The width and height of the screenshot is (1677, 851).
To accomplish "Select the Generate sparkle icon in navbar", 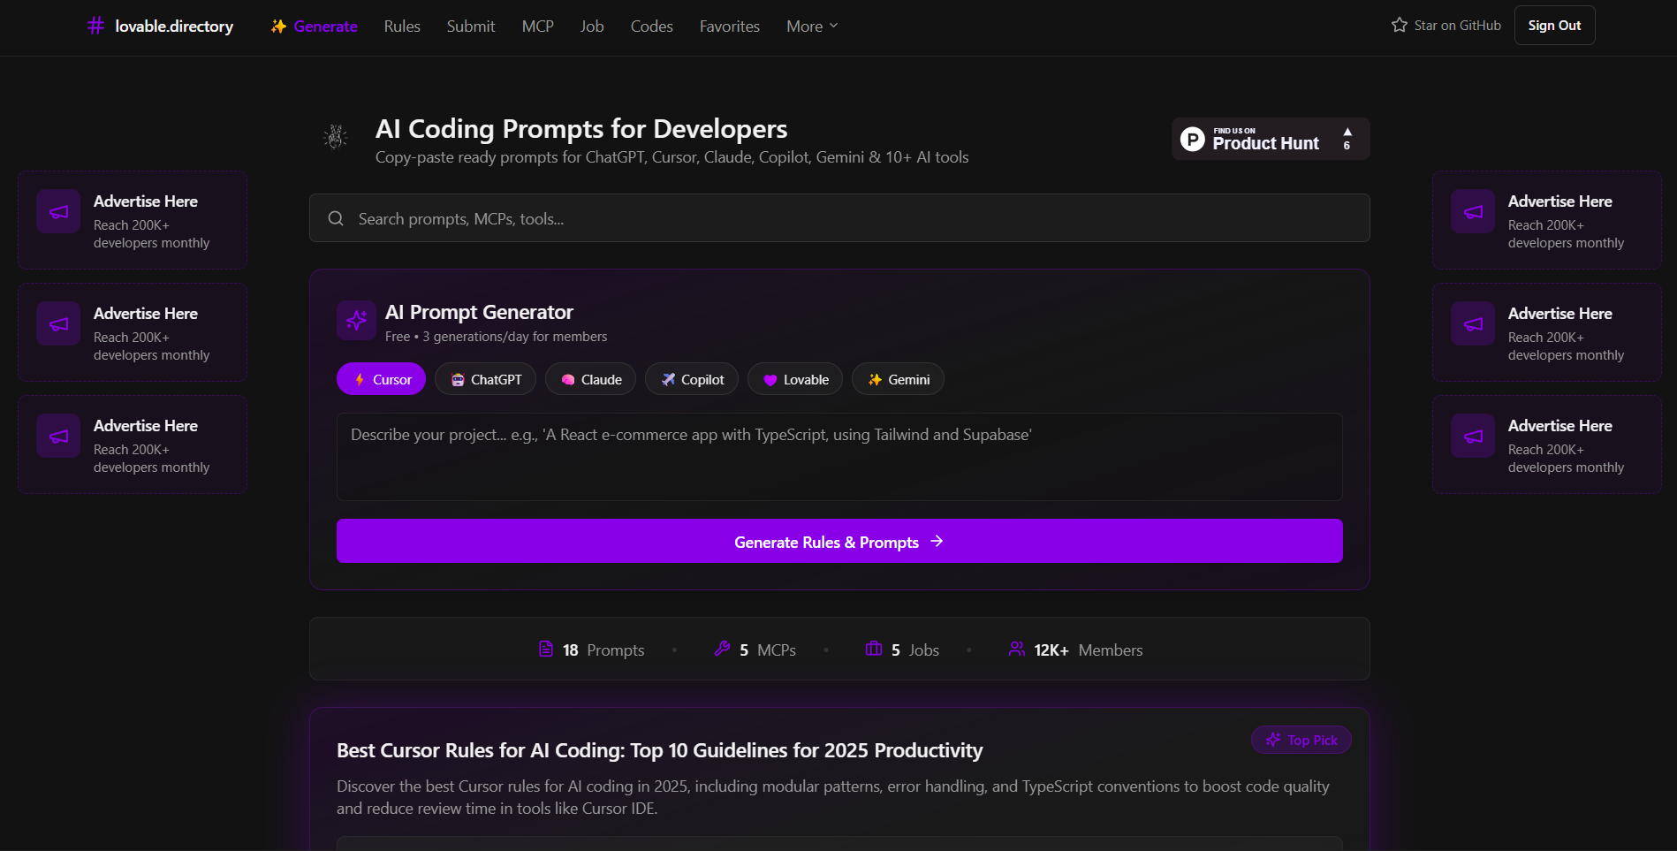I will pos(277,26).
